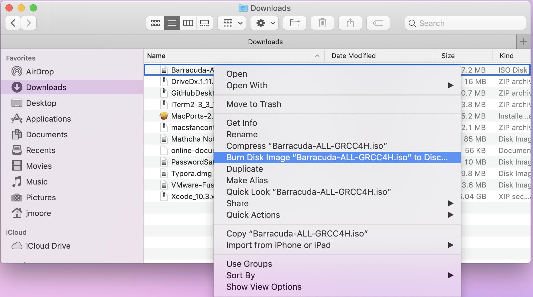
Task: Choose Burn Disk Image to Disc
Action: (337, 158)
